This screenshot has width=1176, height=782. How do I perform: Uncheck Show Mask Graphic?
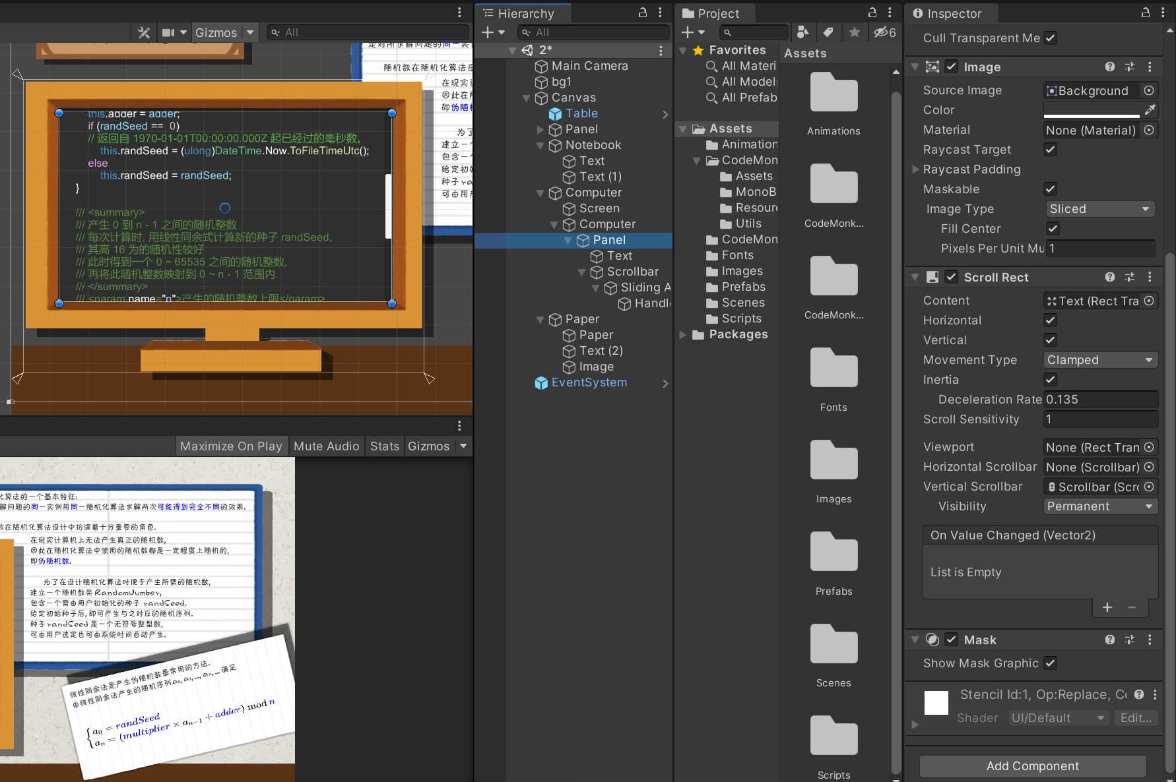tap(1050, 663)
